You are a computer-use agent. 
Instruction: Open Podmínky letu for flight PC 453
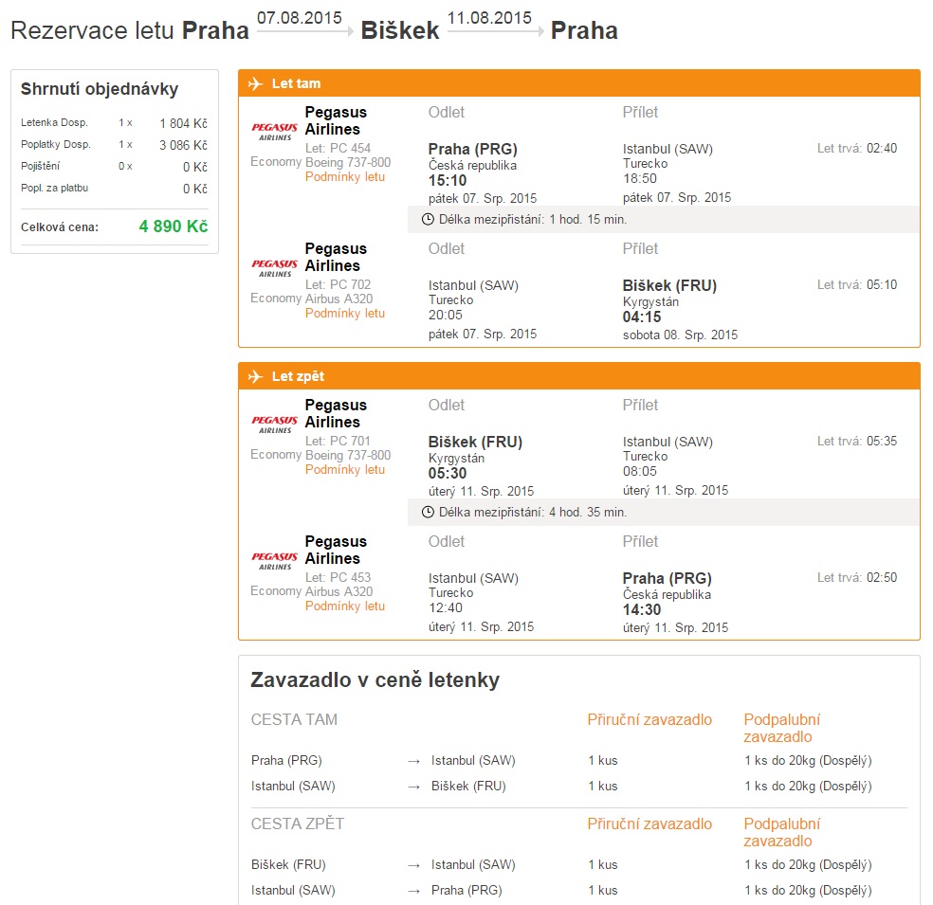345,606
